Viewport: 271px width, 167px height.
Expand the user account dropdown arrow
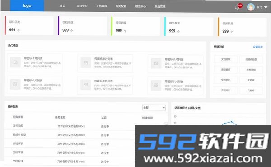266,7
